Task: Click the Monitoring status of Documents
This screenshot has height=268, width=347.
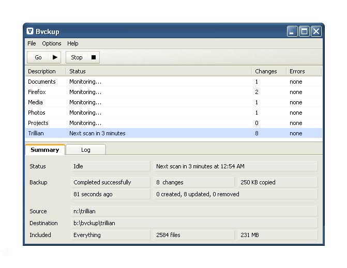Action: pyautogui.click(x=85, y=82)
